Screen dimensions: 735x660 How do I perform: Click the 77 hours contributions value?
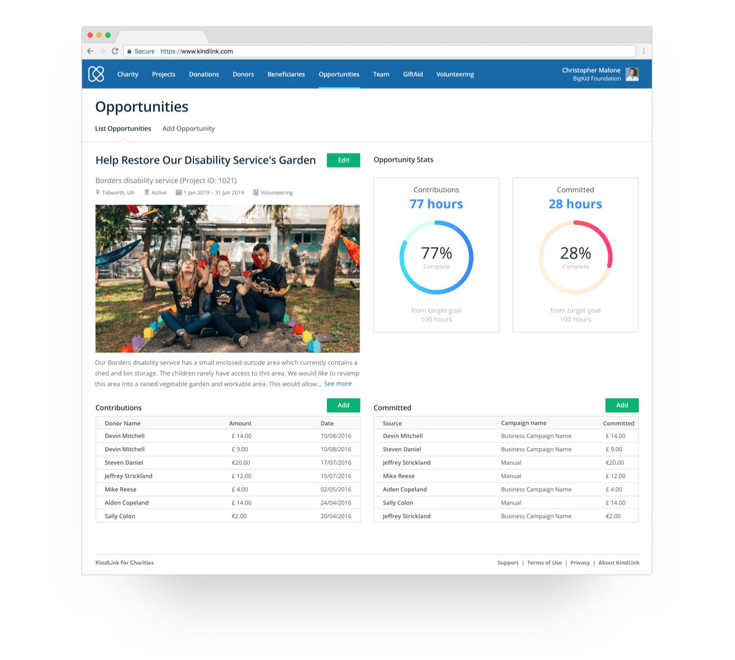(x=436, y=204)
